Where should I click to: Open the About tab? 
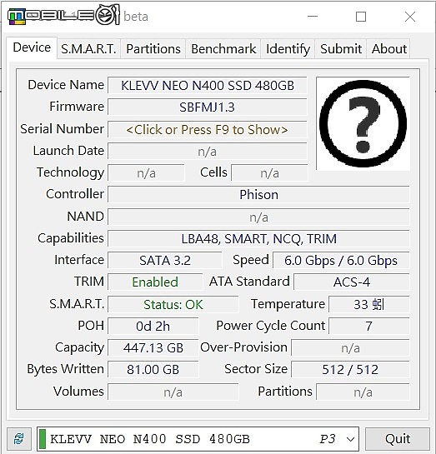point(389,49)
